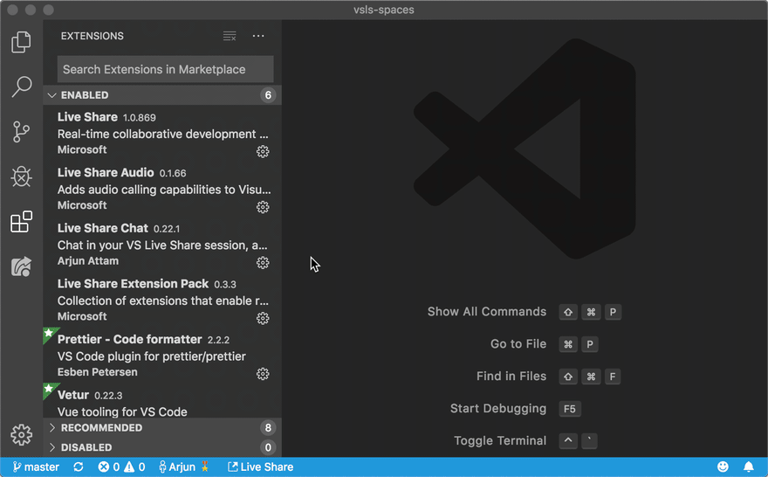Image resolution: width=768 pixels, height=477 pixels.
Task: Click the F5 key hint
Action: 570,409
